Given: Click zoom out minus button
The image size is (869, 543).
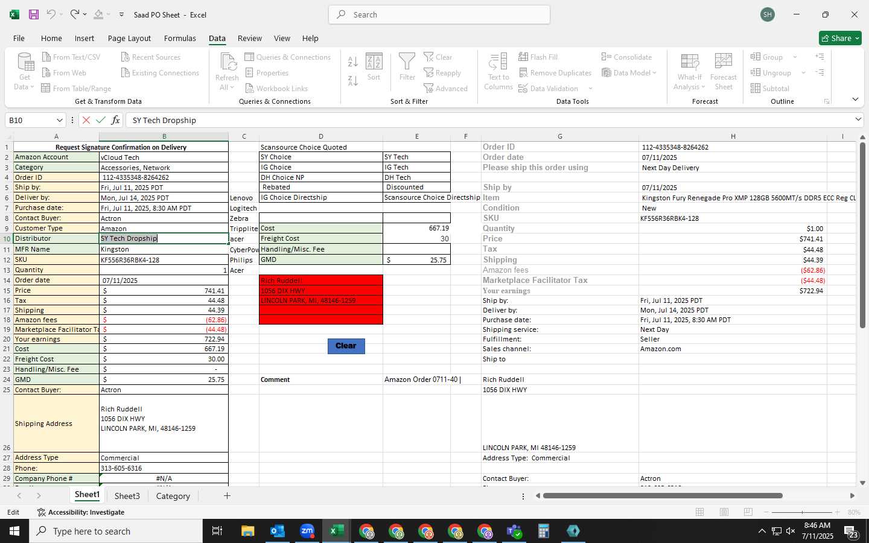Looking at the screenshot, I should point(766,512).
